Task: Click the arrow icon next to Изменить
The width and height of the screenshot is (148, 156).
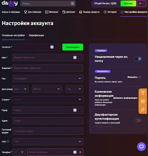Action: coord(140,77)
